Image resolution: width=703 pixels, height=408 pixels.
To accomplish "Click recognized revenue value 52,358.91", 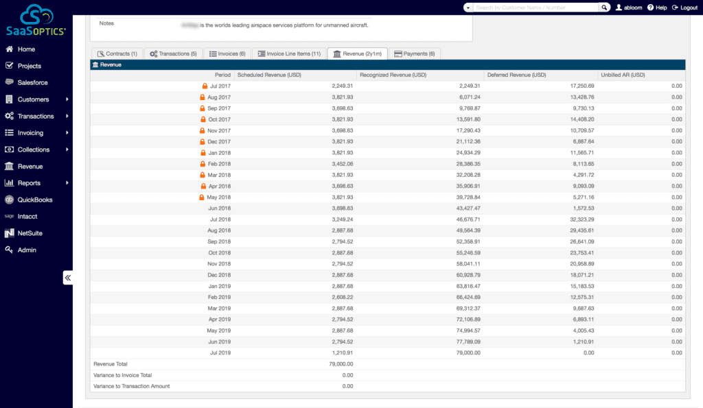I will coord(468,241).
